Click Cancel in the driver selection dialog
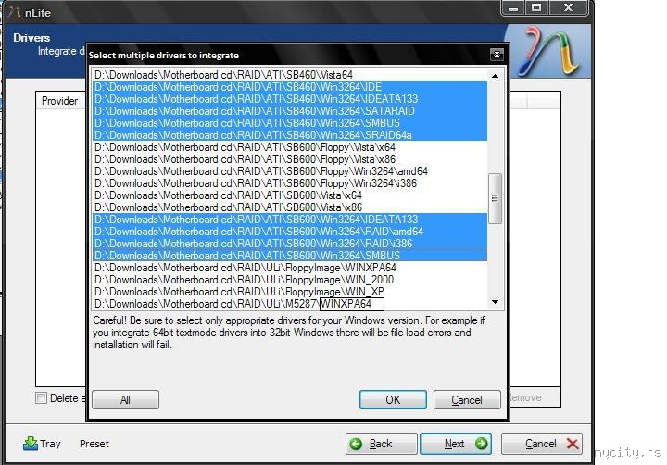 coord(467,399)
